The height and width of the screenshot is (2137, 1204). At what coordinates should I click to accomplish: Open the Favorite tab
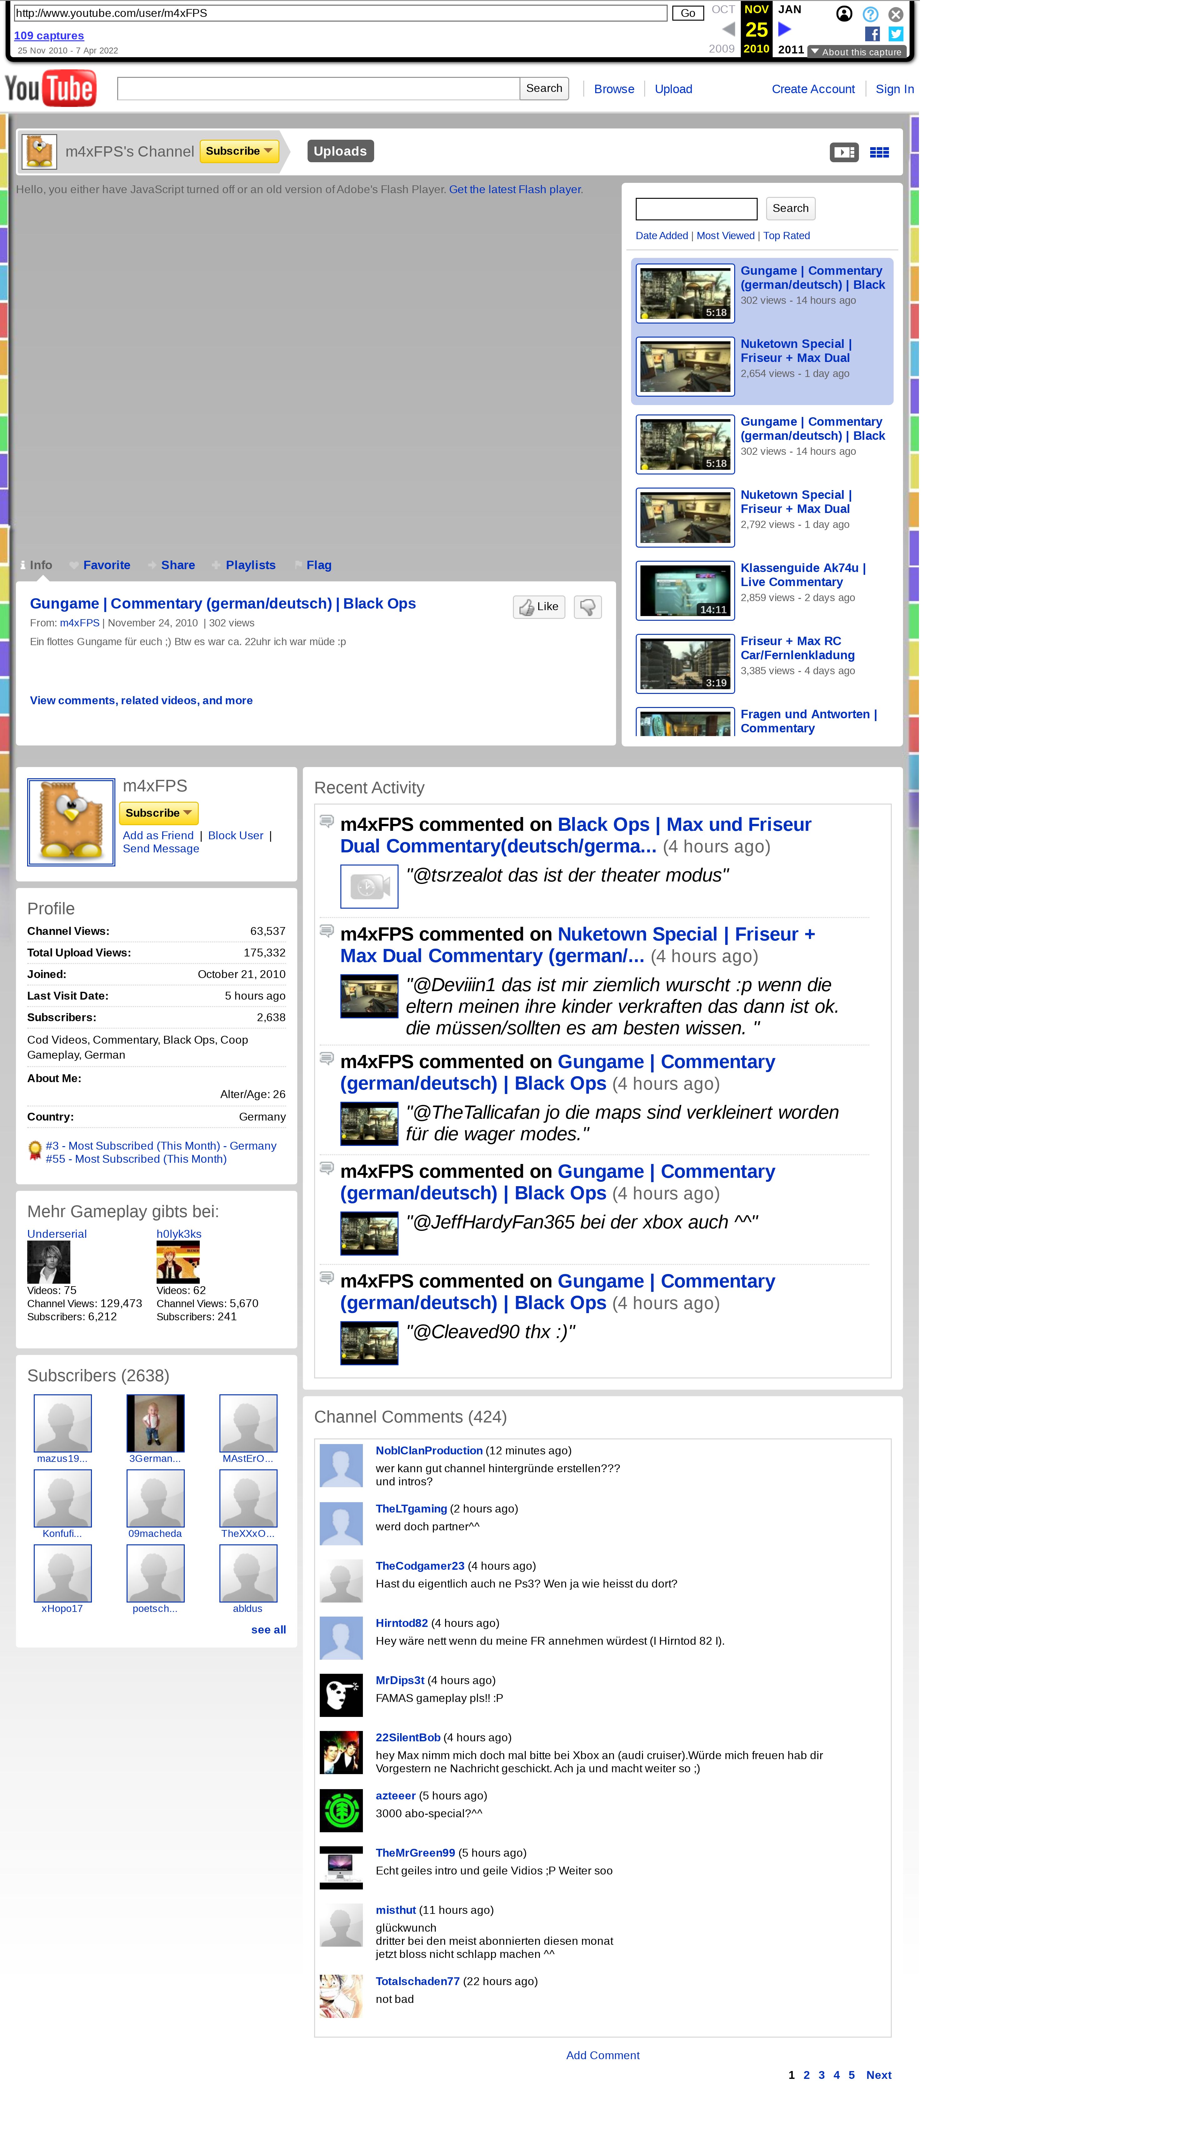[x=100, y=565]
